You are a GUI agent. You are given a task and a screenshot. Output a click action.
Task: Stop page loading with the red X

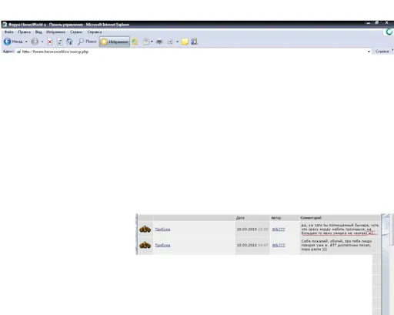coord(50,42)
